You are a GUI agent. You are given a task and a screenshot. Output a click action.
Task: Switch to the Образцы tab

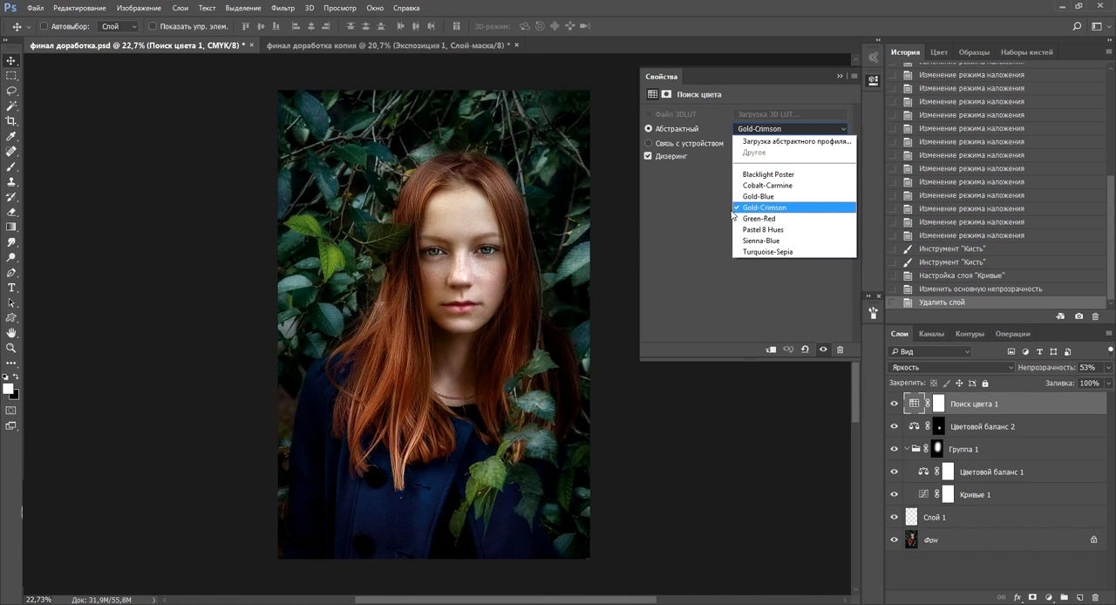974,52
